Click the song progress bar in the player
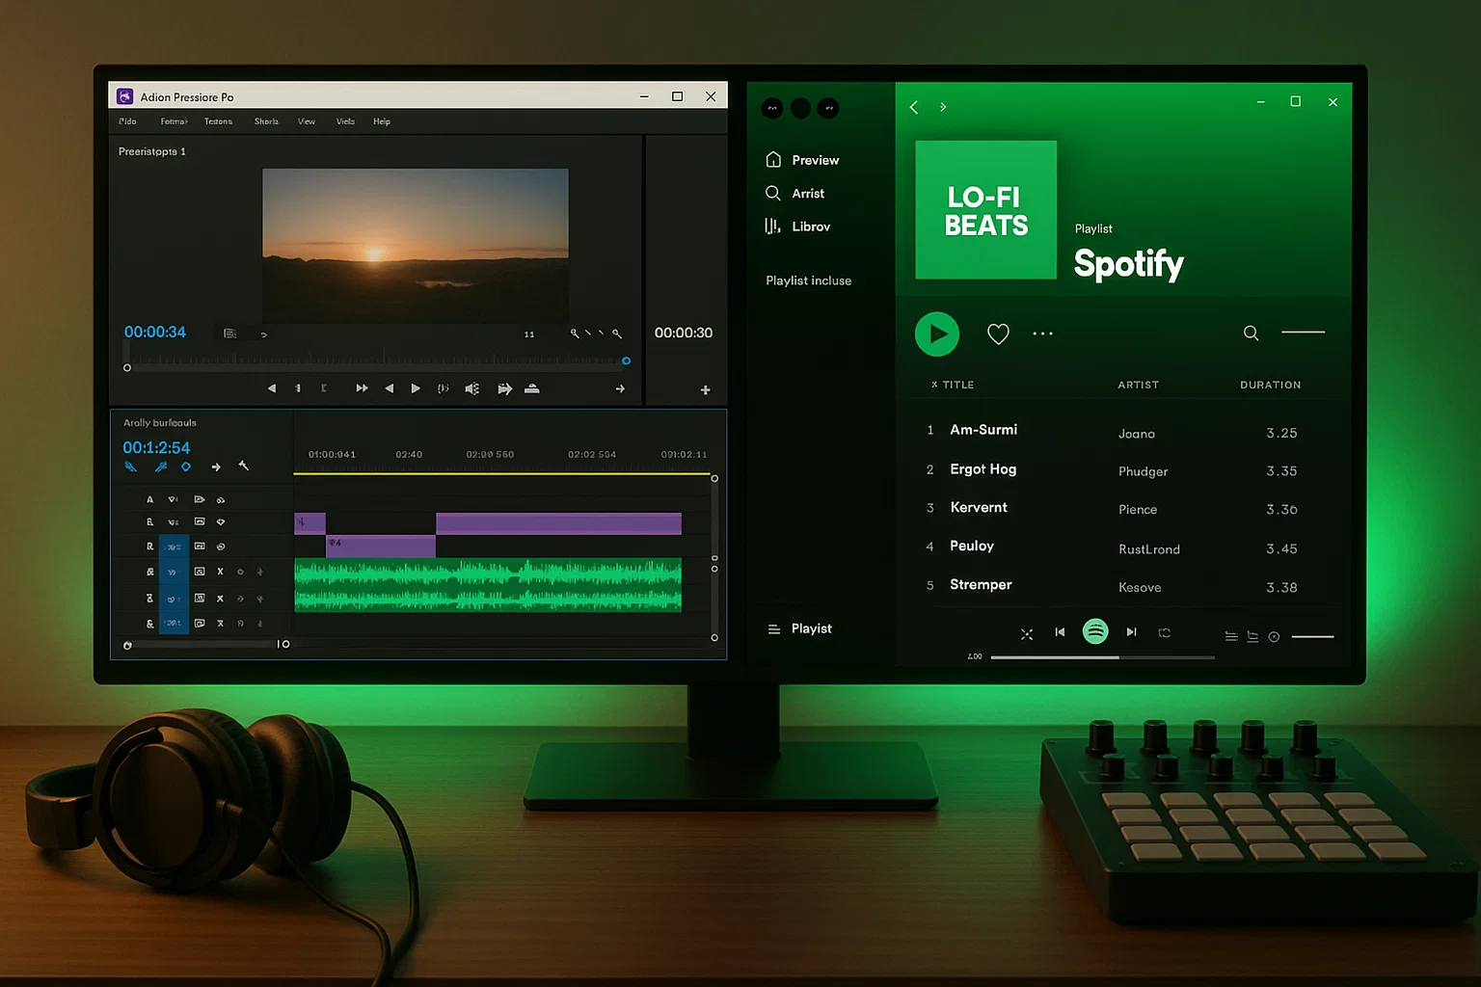 click(x=1102, y=657)
